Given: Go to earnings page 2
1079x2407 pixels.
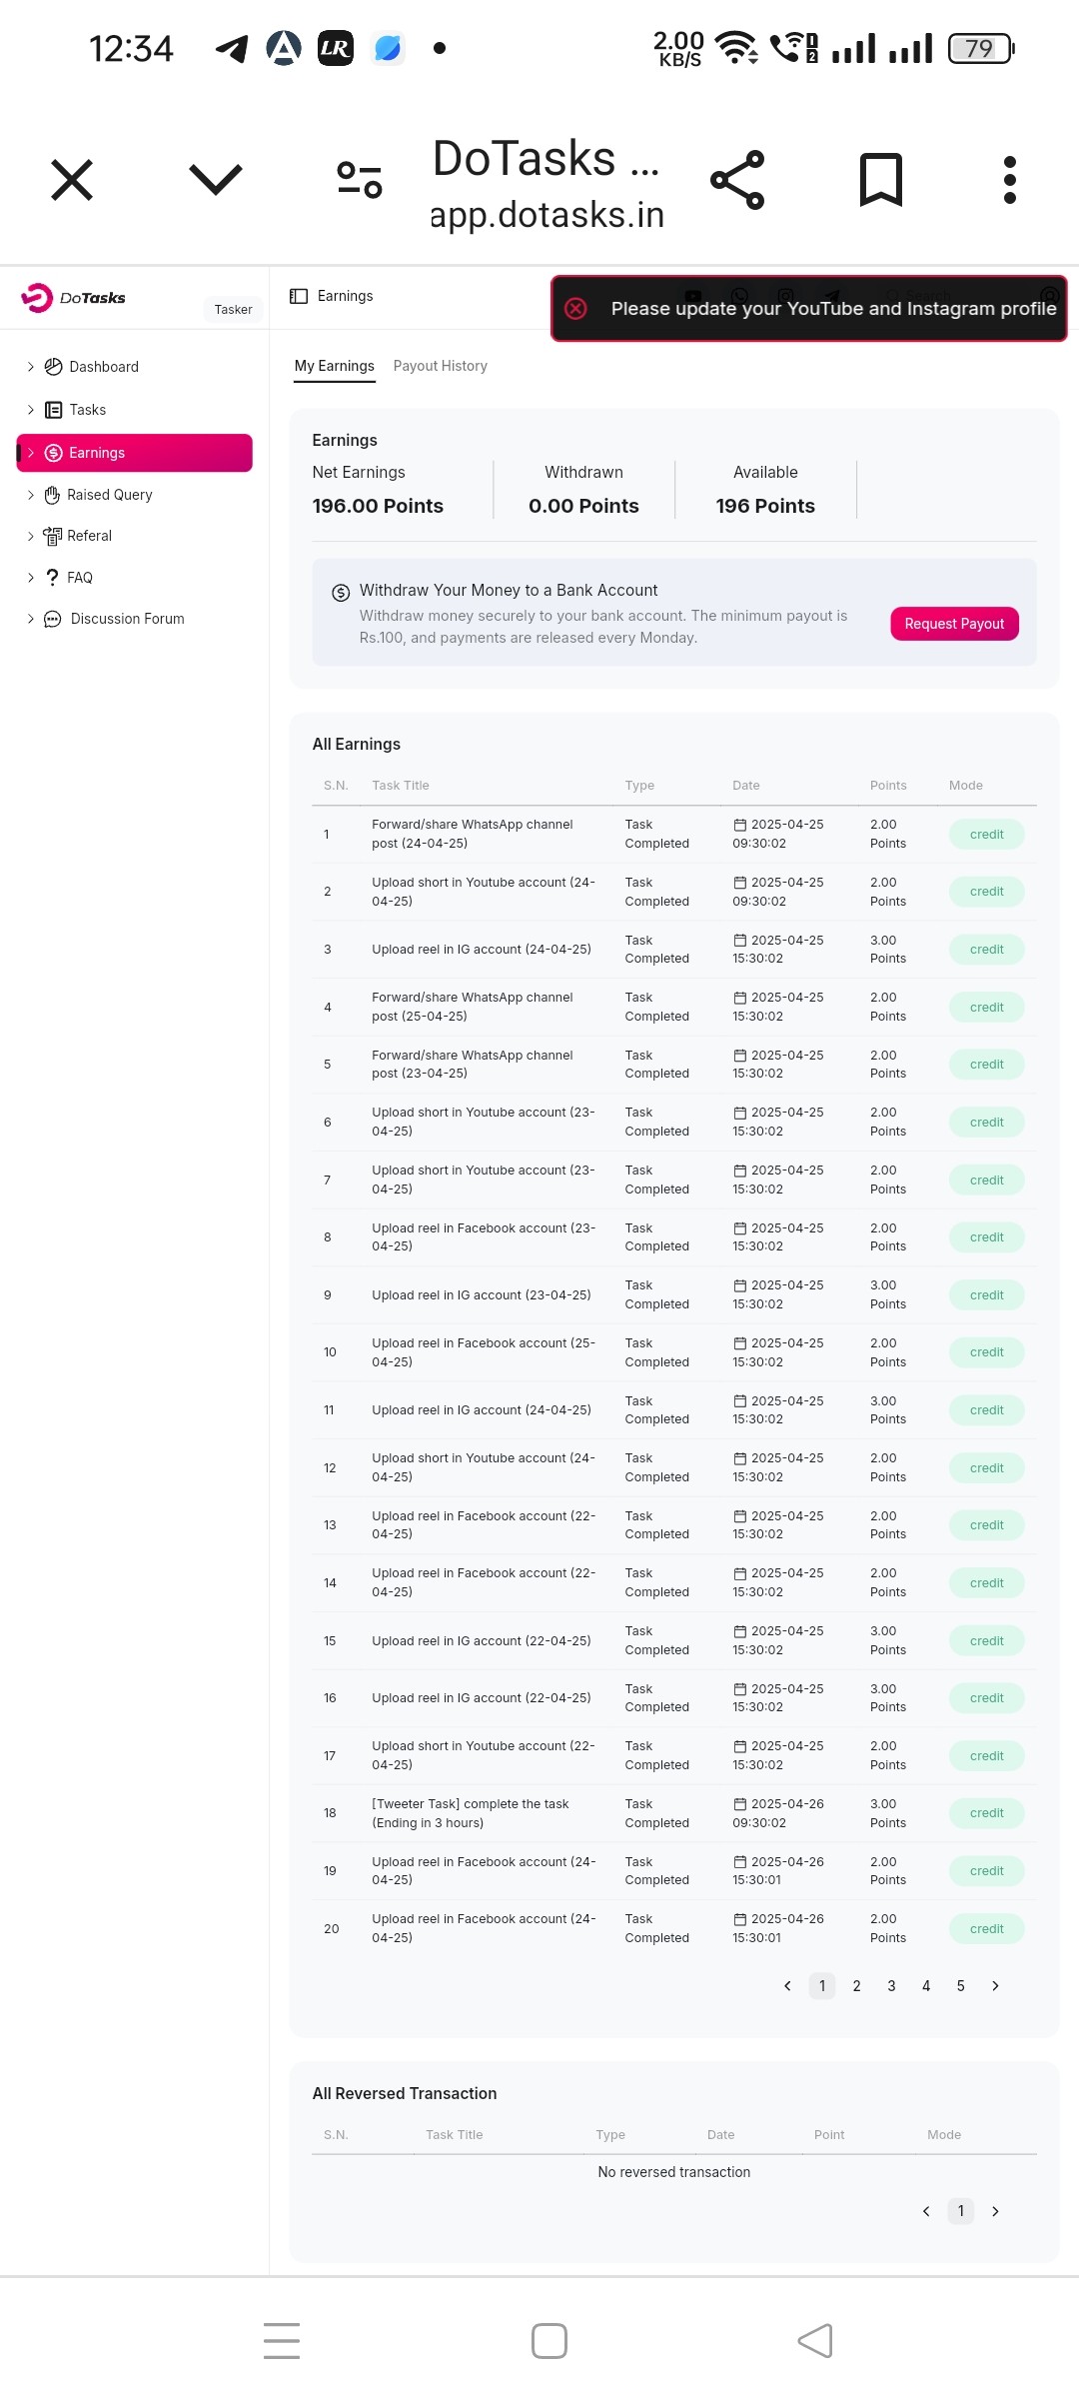Looking at the screenshot, I should (x=856, y=1986).
